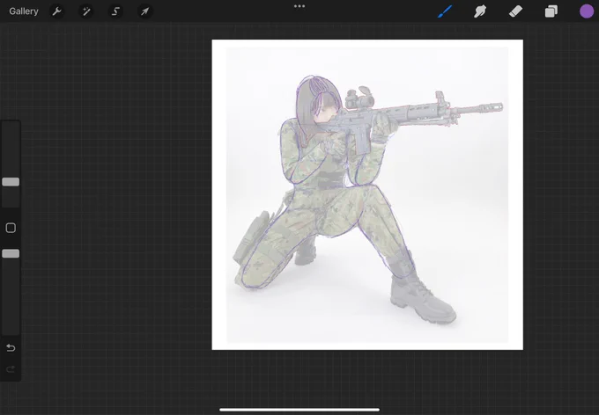The height and width of the screenshot is (415, 599).
Task: Tap the square Modify button in sidebar
Action: point(11,228)
